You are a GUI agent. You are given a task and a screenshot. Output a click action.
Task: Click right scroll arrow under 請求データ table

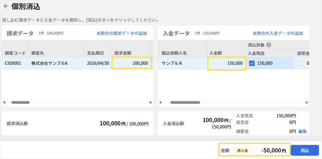pyautogui.click(x=151, y=102)
